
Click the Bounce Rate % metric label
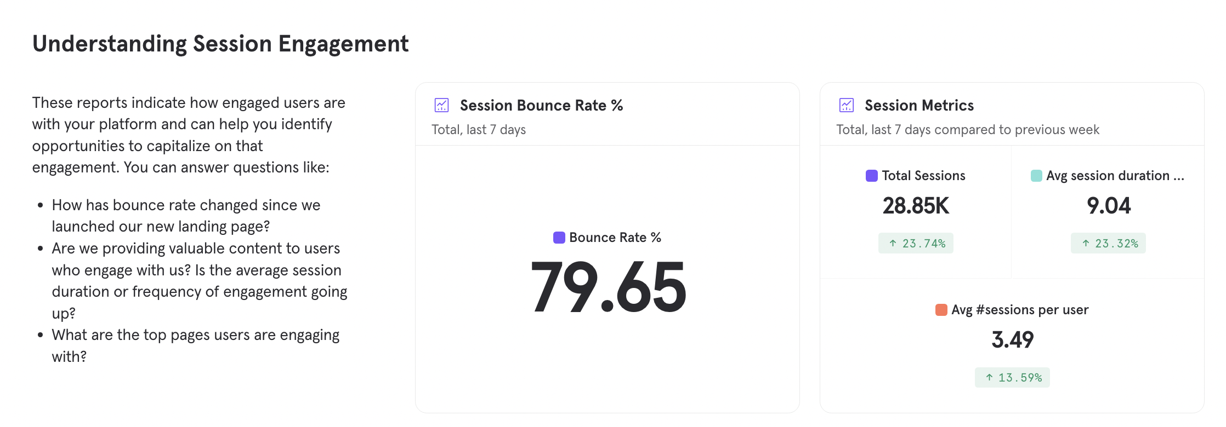pyautogui.click(x=615, y=238)
